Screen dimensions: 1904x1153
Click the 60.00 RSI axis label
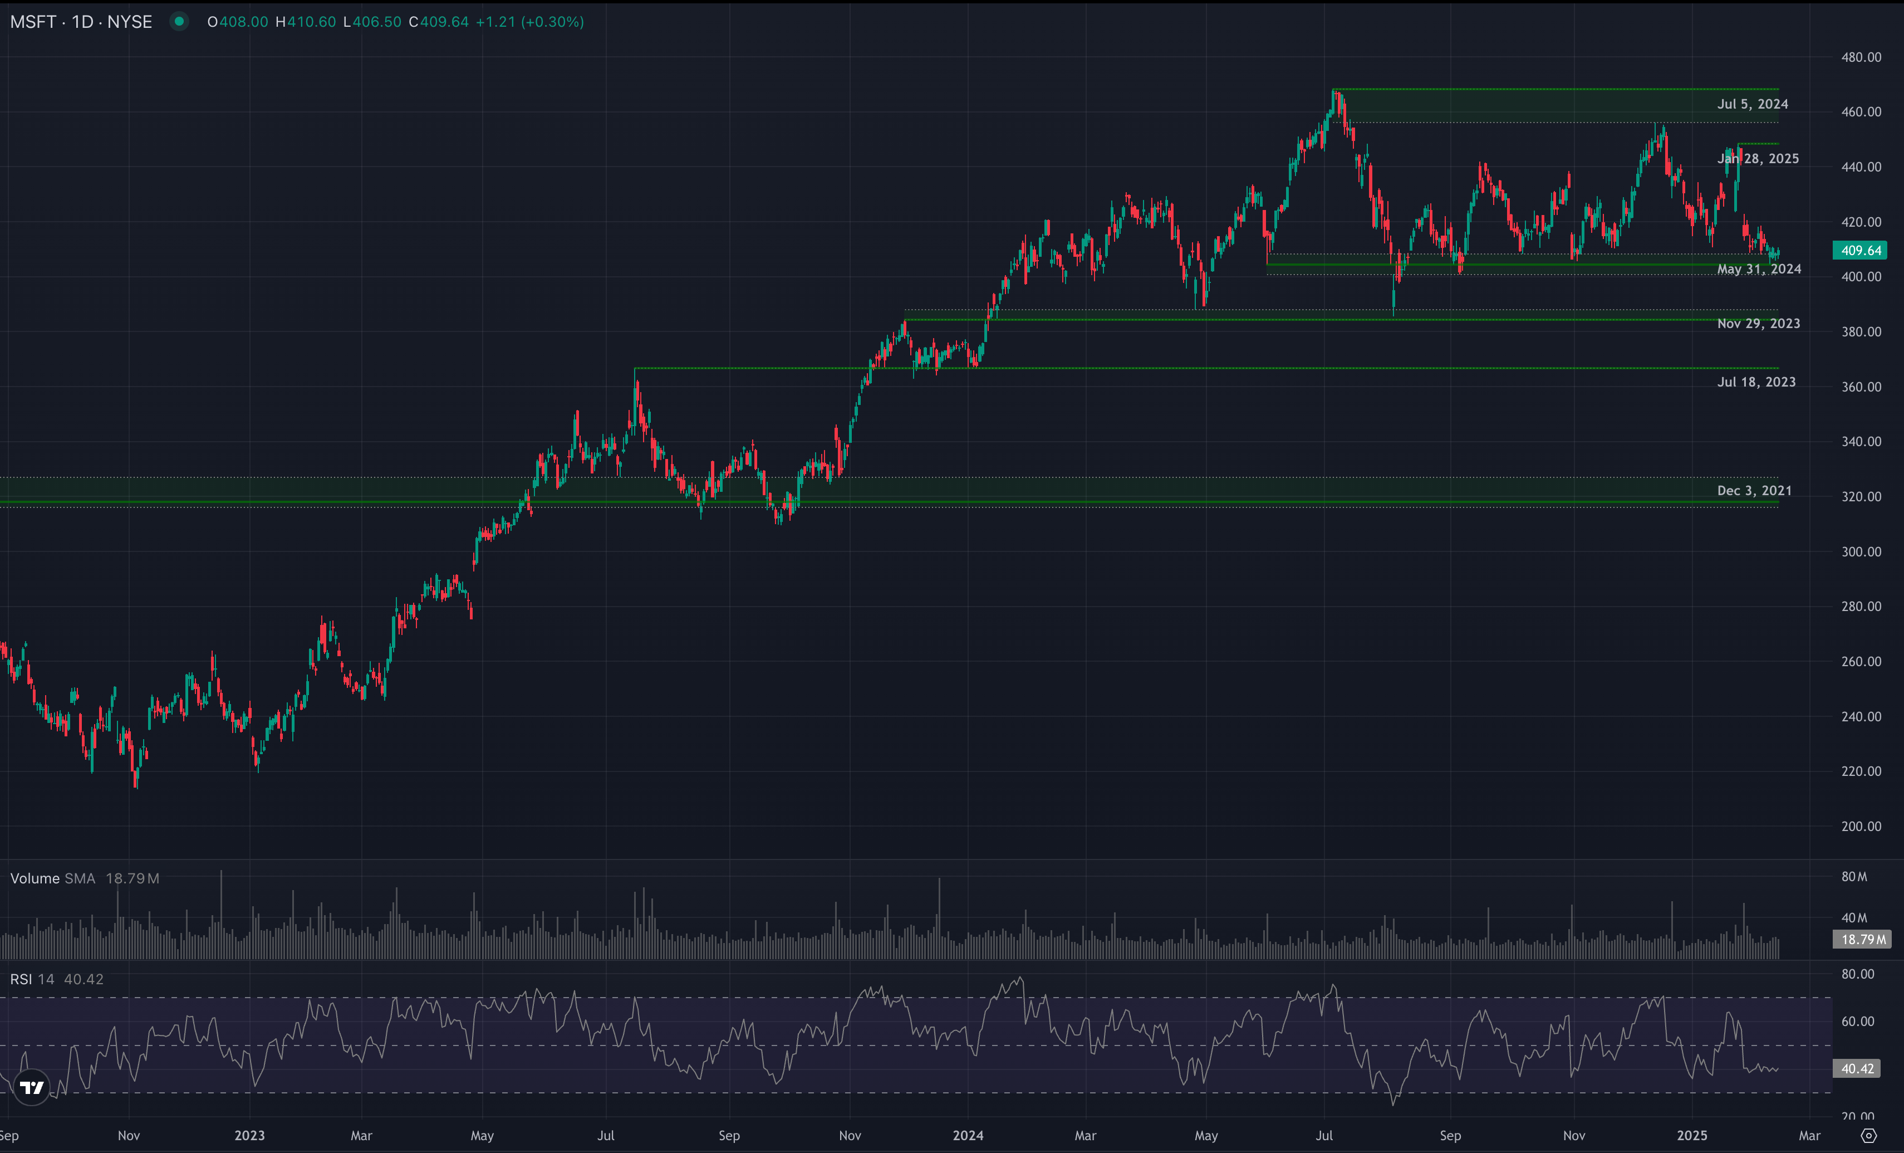tap(1858, 1022)
